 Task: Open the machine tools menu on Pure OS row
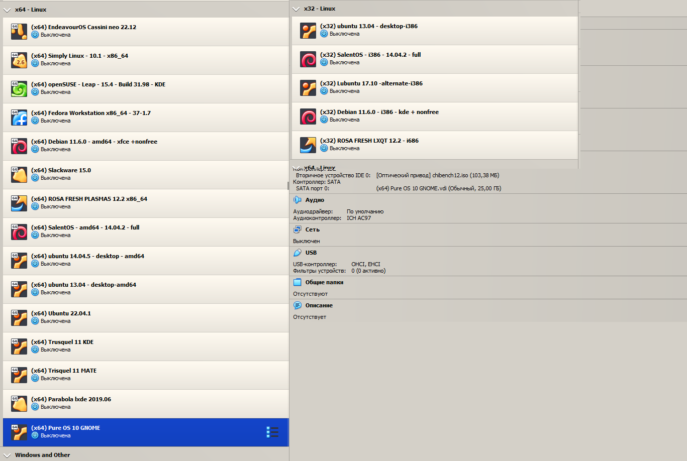pos(272,432)
